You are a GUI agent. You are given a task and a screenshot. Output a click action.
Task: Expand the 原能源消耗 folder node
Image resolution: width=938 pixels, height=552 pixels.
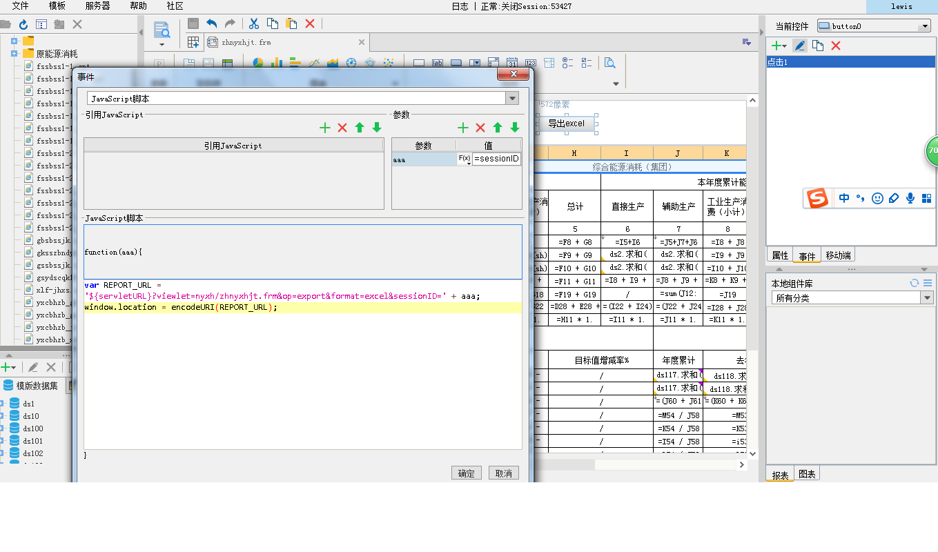(14, 53)
